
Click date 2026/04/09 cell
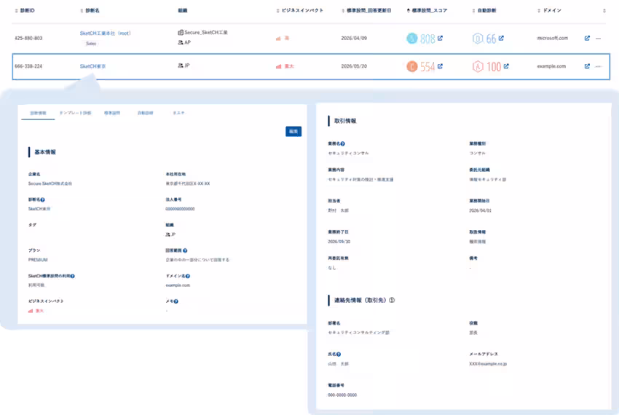tap(354, 39)
